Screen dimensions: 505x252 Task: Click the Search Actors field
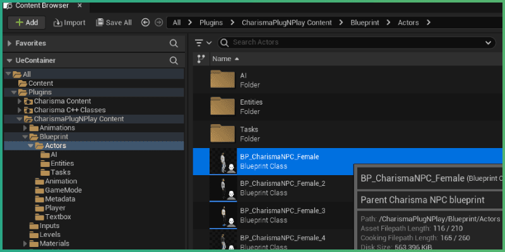click(356, 42)
